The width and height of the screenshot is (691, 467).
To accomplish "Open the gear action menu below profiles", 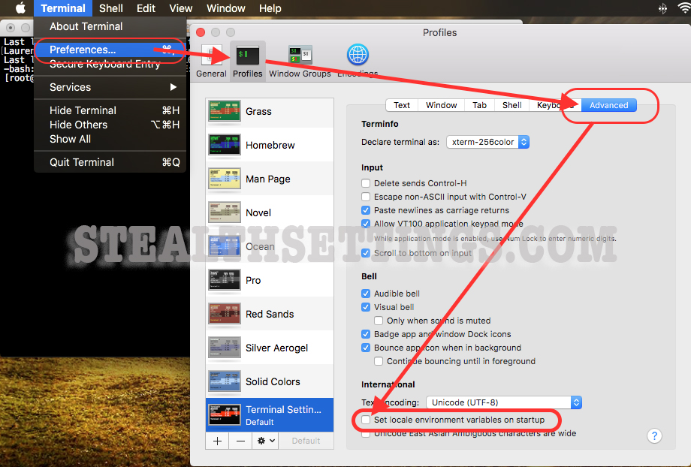I will [266, 441].
